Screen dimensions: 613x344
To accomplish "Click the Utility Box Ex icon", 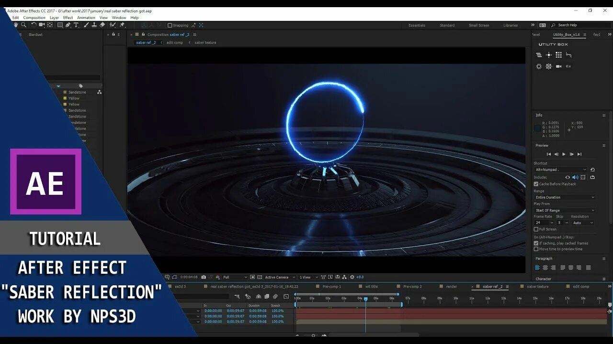I will pyautogui.click(x=568, y=66).
